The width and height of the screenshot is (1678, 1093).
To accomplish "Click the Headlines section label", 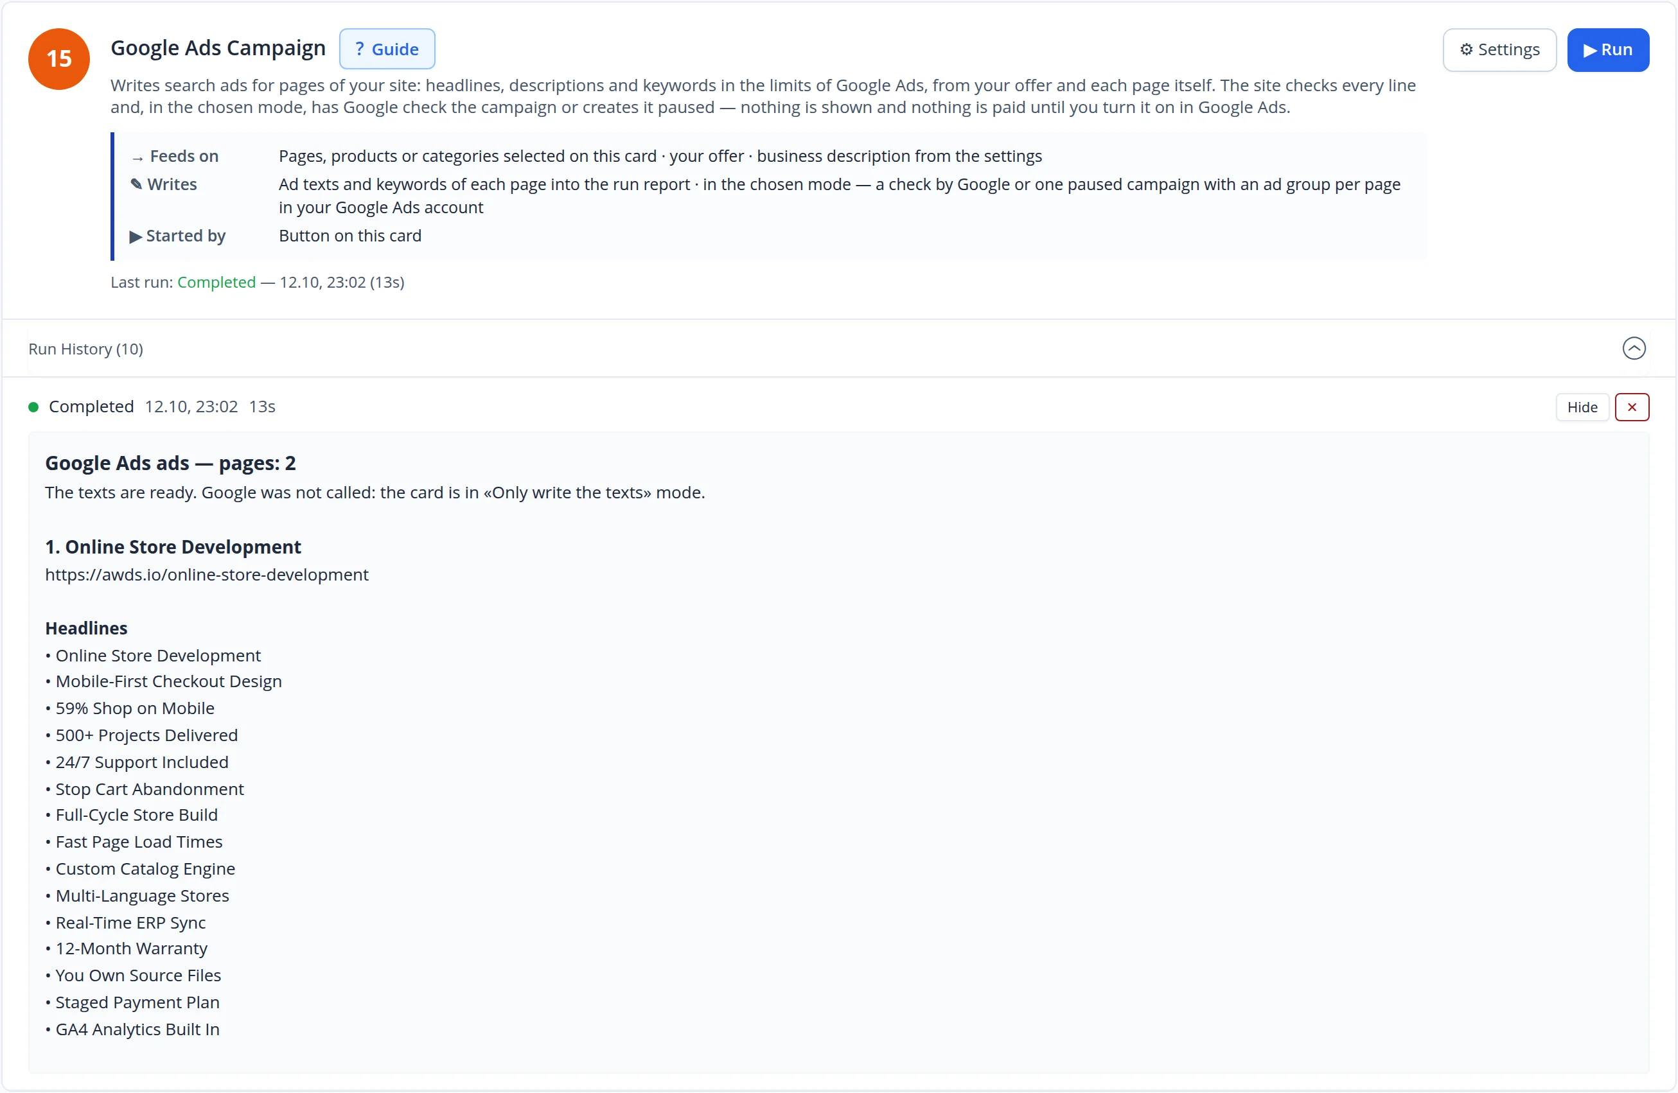I will 86,629.
